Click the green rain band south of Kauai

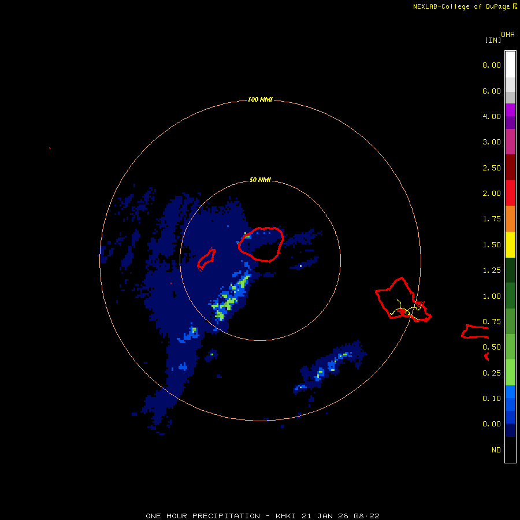point(231,298)
